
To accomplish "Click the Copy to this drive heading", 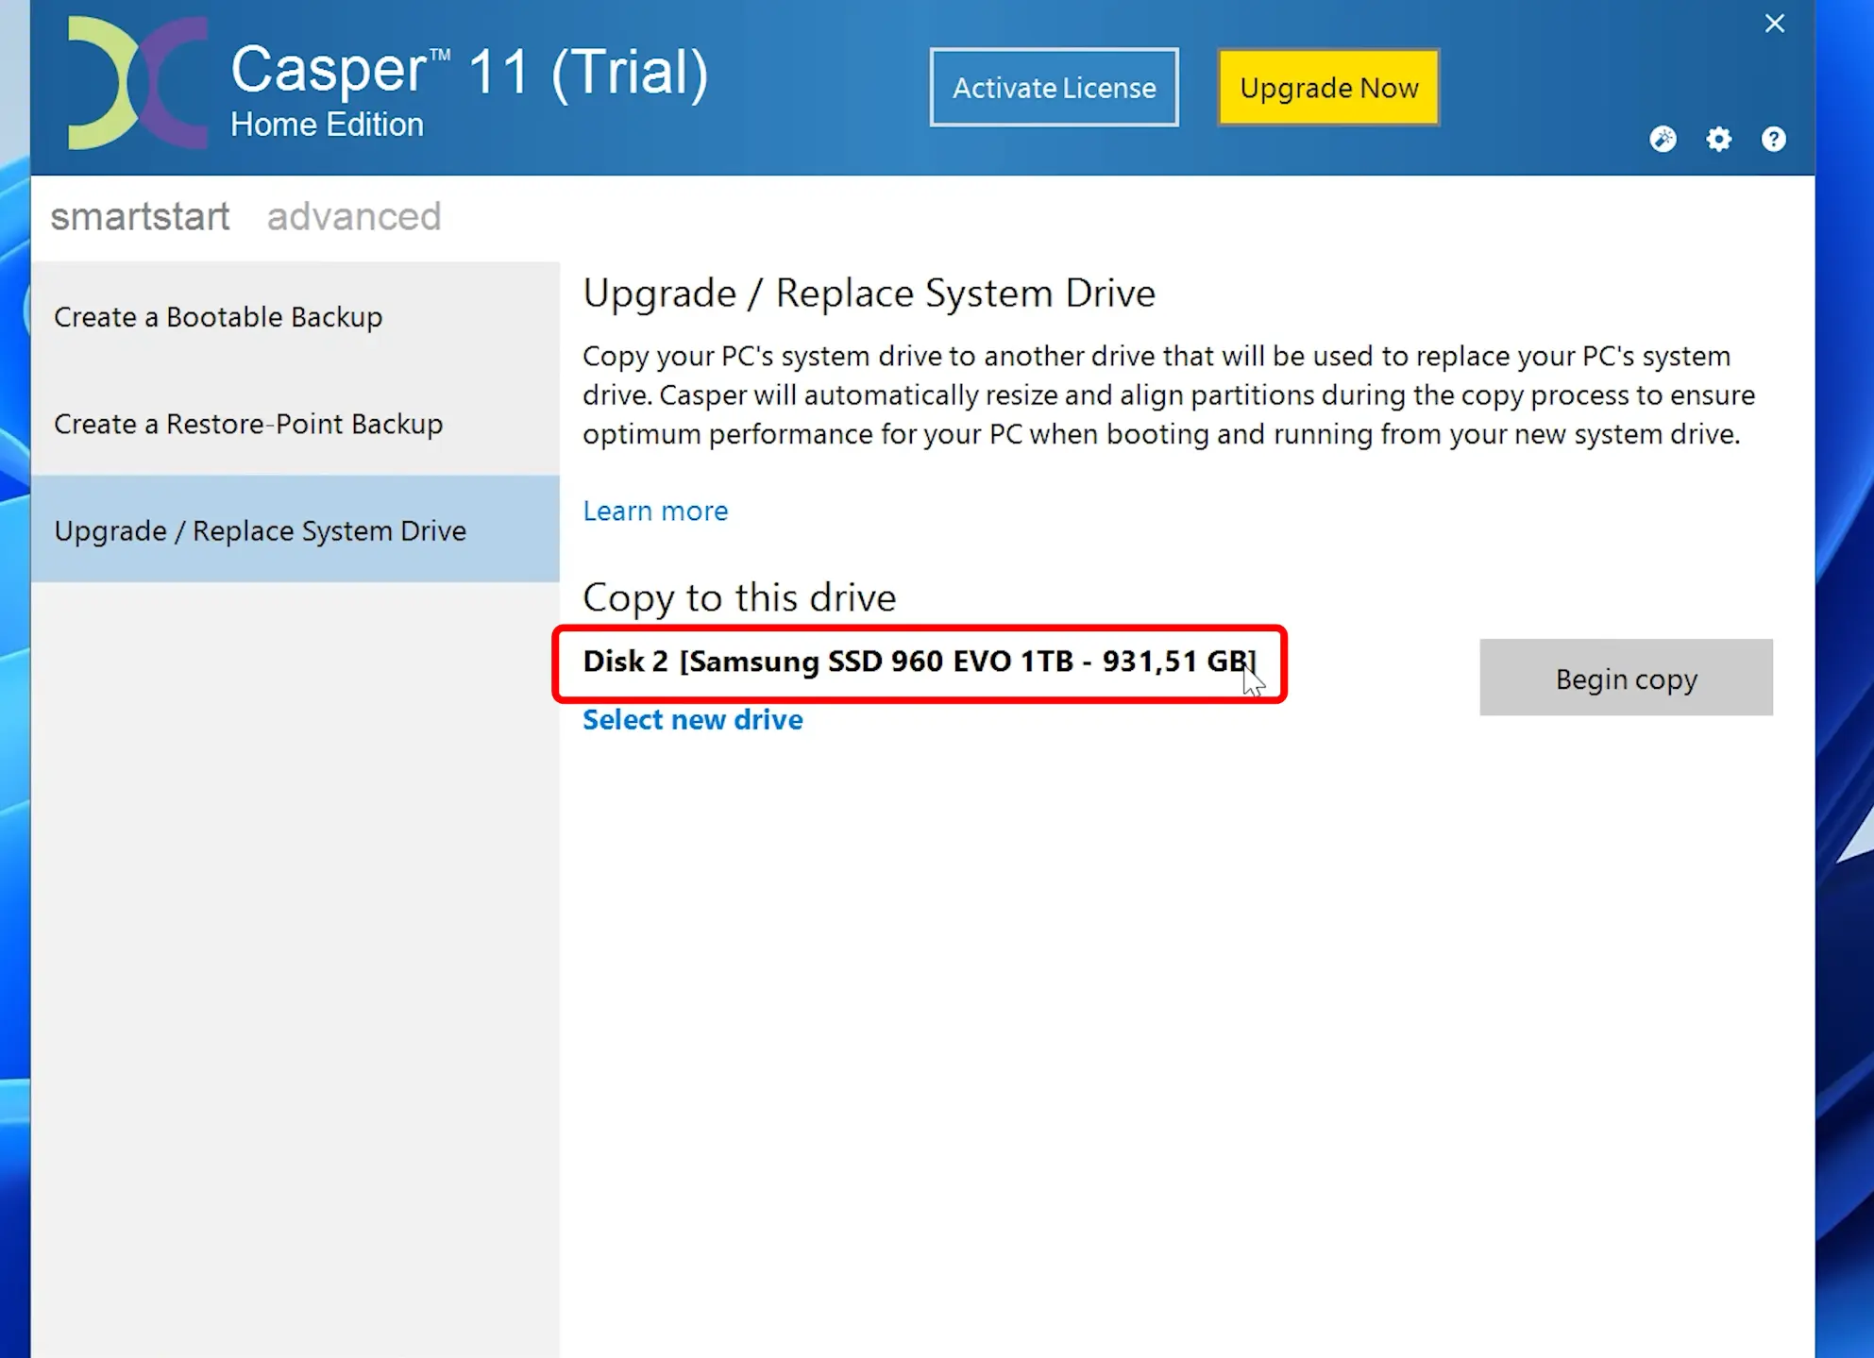I will (739, 597).
